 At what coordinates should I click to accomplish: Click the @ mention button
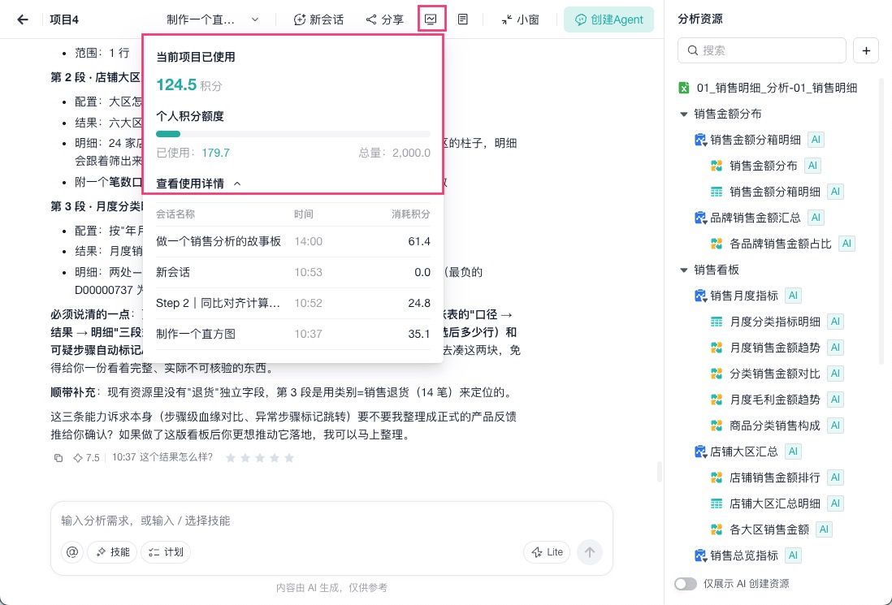coord(72,552)
